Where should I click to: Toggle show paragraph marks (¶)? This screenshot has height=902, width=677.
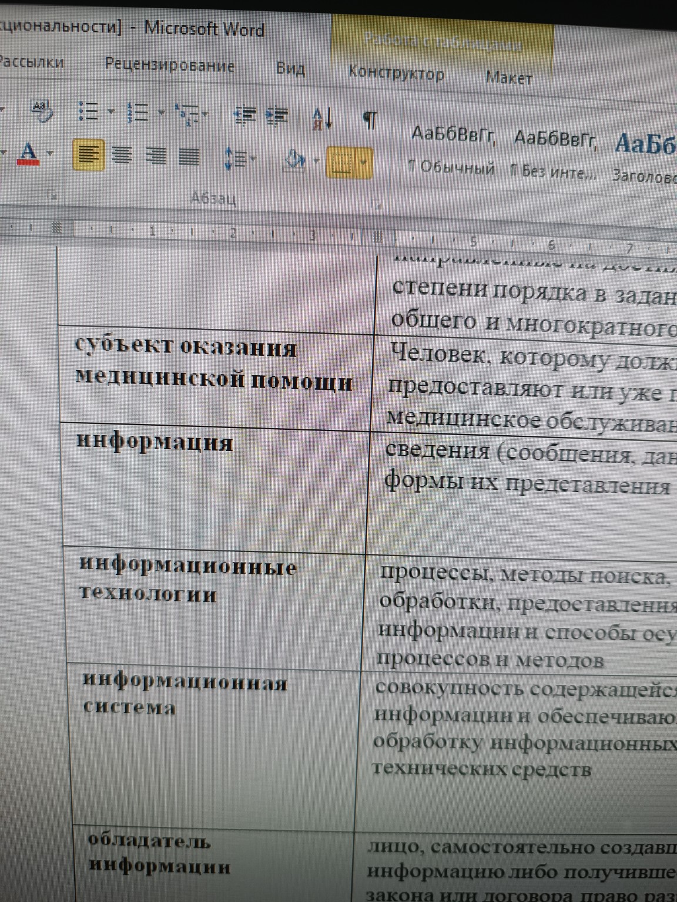(x=370, y=119)
